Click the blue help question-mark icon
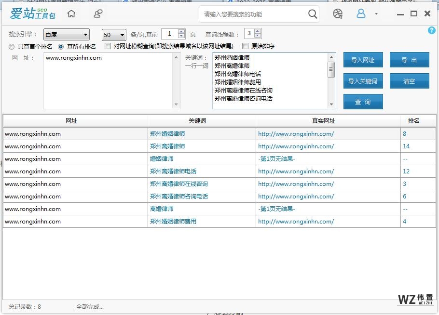This screenshot has width=439, height=315. click(432, 30)
